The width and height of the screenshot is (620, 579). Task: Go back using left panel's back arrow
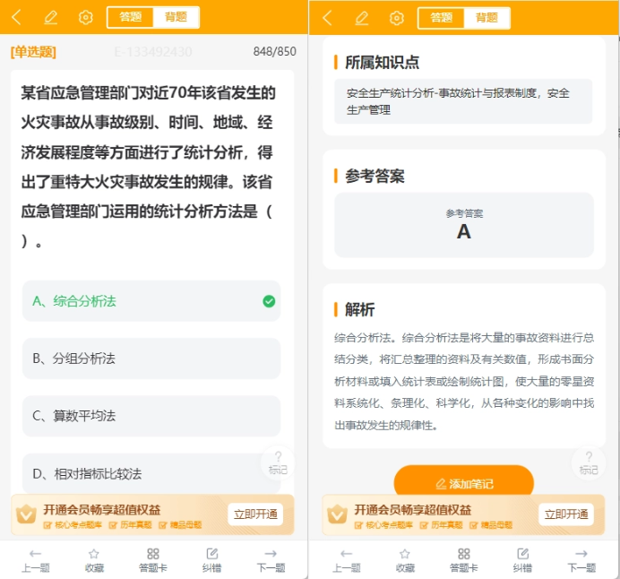17,17
